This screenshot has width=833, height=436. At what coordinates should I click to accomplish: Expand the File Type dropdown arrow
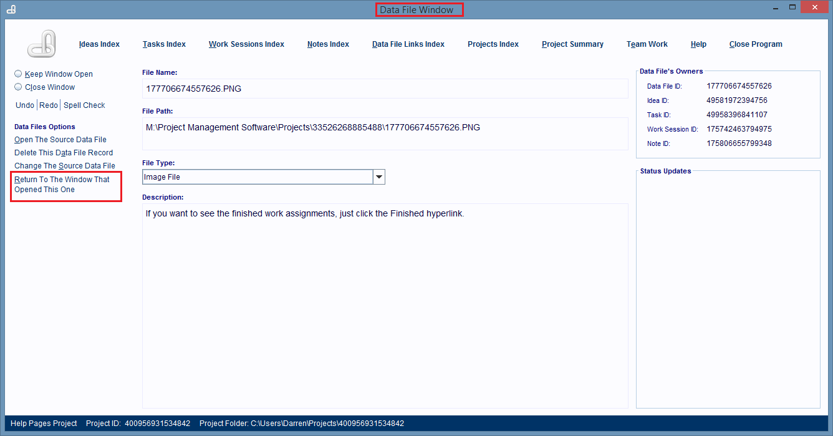[379, 177]
